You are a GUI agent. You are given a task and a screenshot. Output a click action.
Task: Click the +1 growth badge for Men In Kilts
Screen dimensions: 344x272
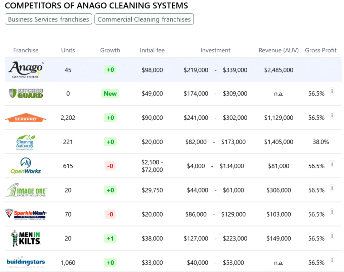point(110,238)
